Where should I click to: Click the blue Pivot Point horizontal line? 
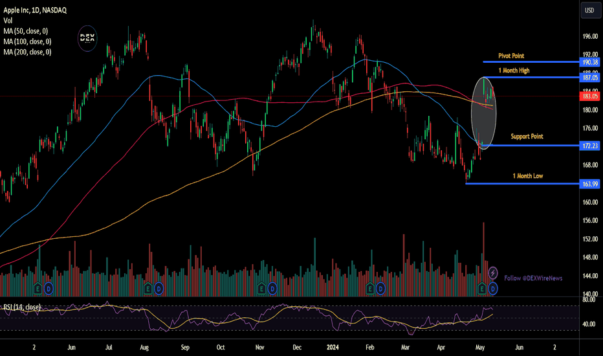(531, 61)
